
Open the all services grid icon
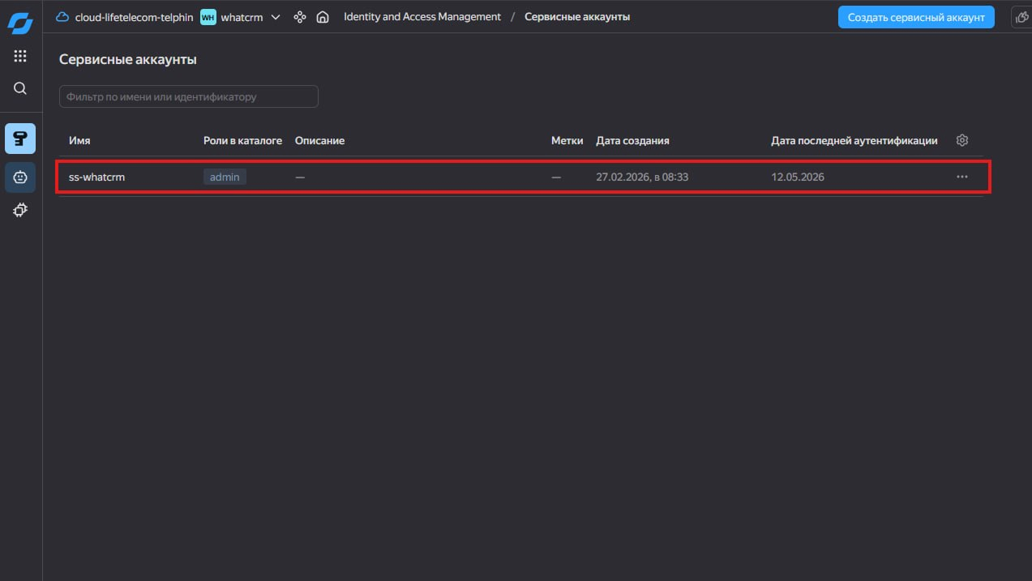click(x=20, y=56)
